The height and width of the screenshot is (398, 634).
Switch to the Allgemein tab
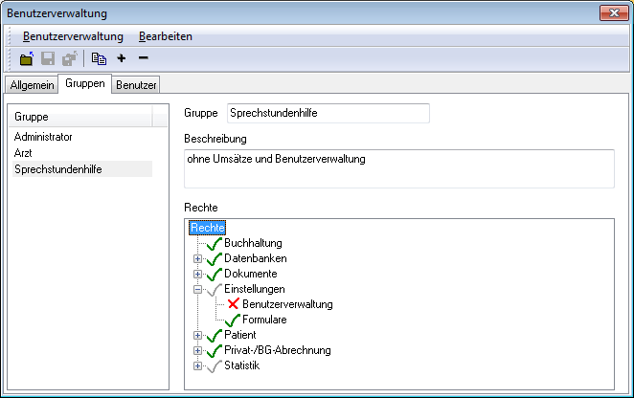(x=30, y=85)
